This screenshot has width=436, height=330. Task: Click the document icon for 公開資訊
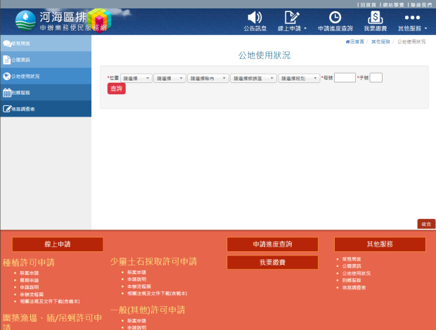tap(6, 60)
